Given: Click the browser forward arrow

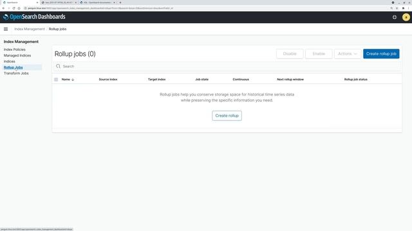Looking at the screenshot, I should (x=8, y=8).
